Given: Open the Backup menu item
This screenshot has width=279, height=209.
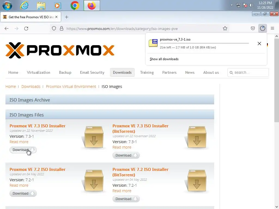Looking at the screenshot, I should click(x=65, y=72).
